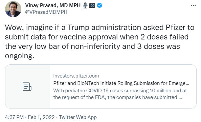
Task: Click the word Pfizer in the tweet body
Action: 176,27
